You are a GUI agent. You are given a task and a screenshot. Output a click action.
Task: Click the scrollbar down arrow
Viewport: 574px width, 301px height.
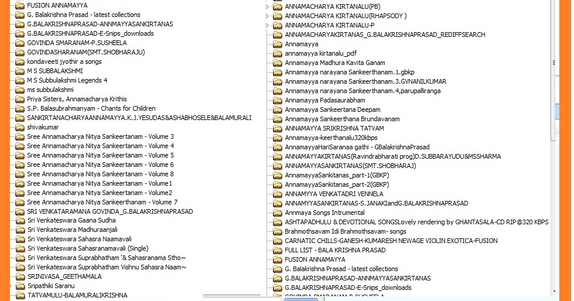[x=554, y=292]
